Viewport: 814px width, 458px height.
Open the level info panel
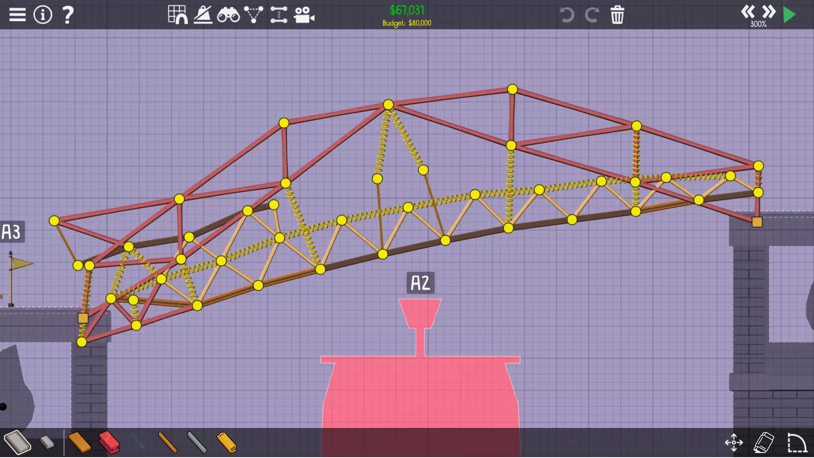tap(43, 15)
